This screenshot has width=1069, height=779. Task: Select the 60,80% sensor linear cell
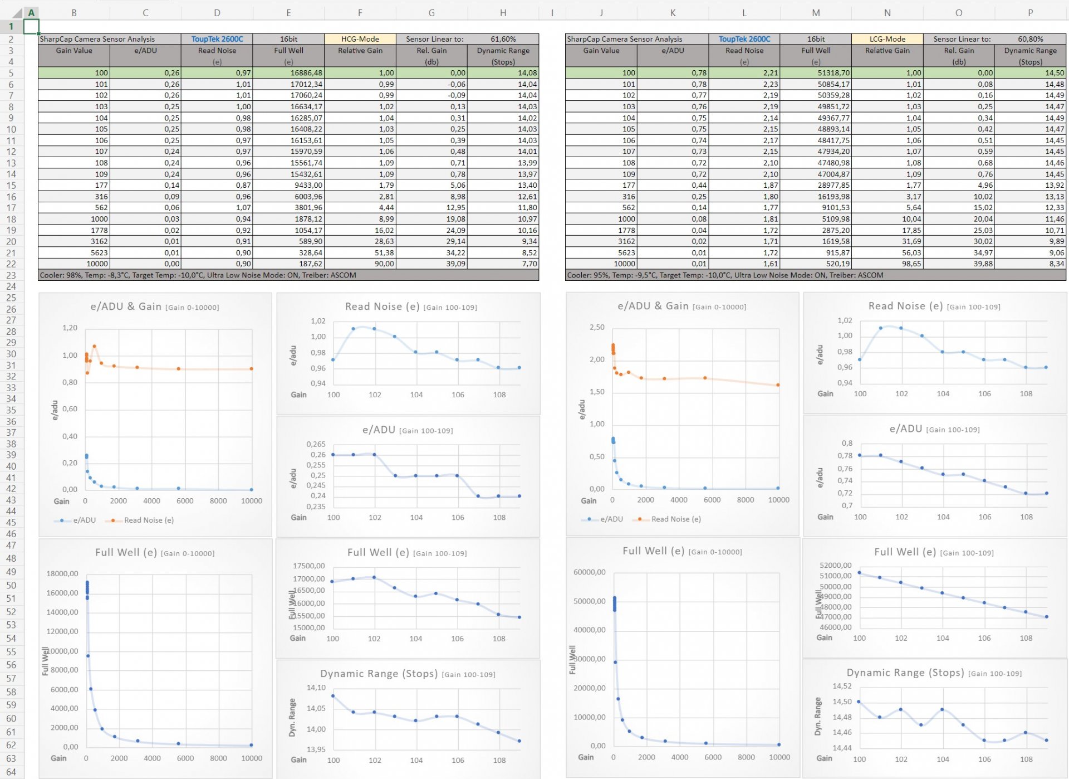pyautogui.click(x=1030, y=39)
